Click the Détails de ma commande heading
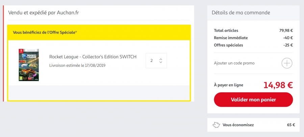The width and height of the screenshot is (304, 137). (x=241, y=13)
